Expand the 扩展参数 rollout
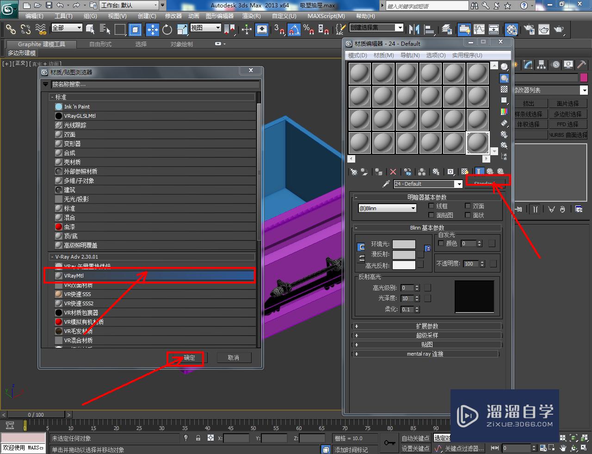Image resolution: width=592 pixels, height=454 pixels. coord(427,326)
